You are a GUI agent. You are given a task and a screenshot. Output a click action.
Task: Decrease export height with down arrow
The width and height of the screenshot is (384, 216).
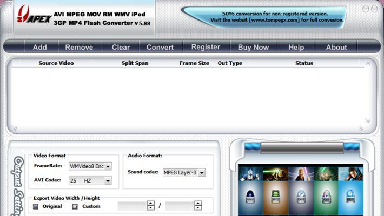click(198, 208)
